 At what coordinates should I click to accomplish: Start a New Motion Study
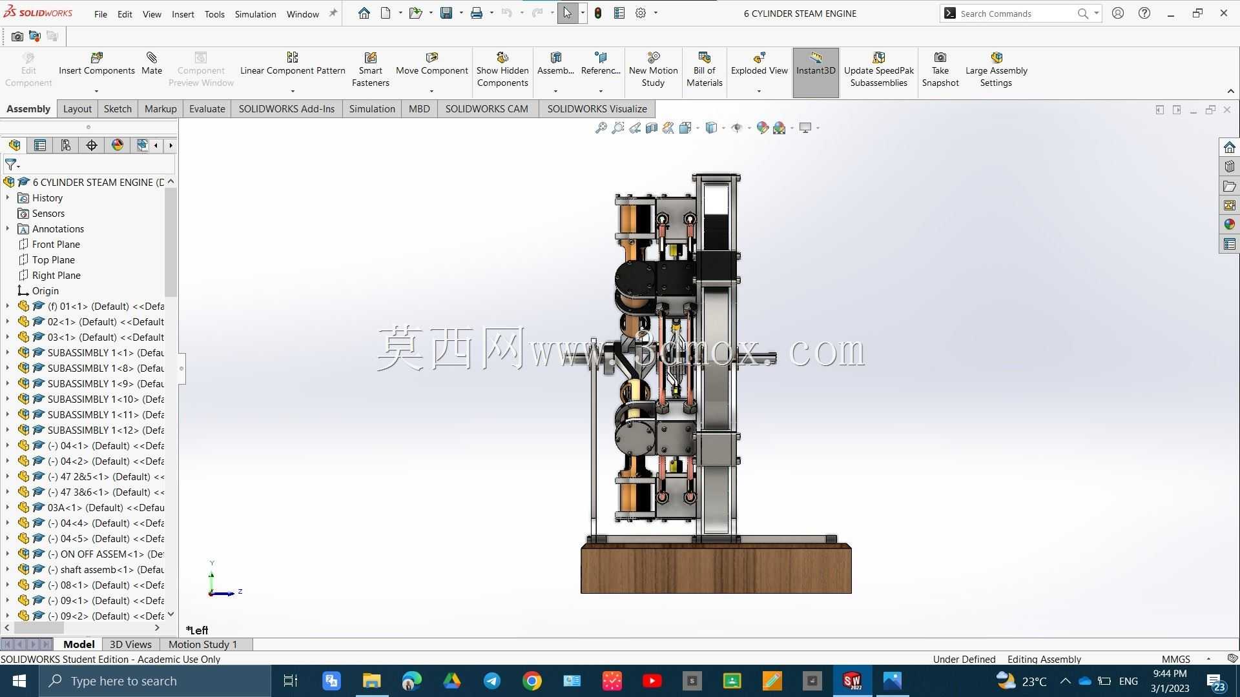pyautogui.click(x=653, y=70)
